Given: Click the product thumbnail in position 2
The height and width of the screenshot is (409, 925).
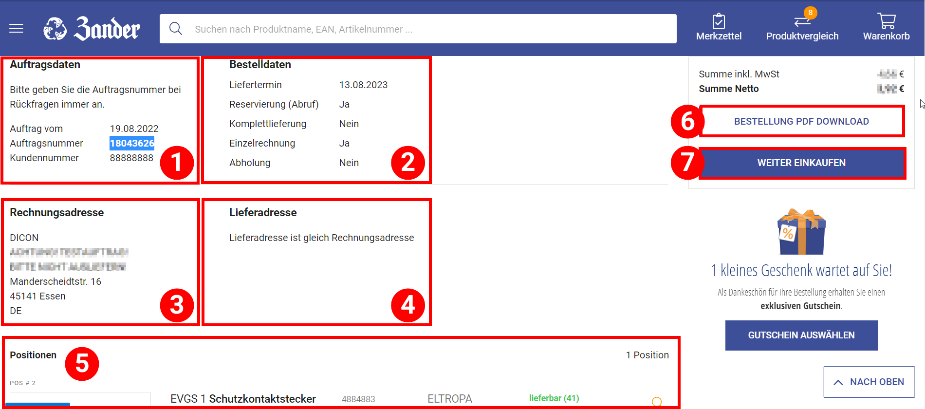Looking at the screenshot, I should (x=80, y=400).
